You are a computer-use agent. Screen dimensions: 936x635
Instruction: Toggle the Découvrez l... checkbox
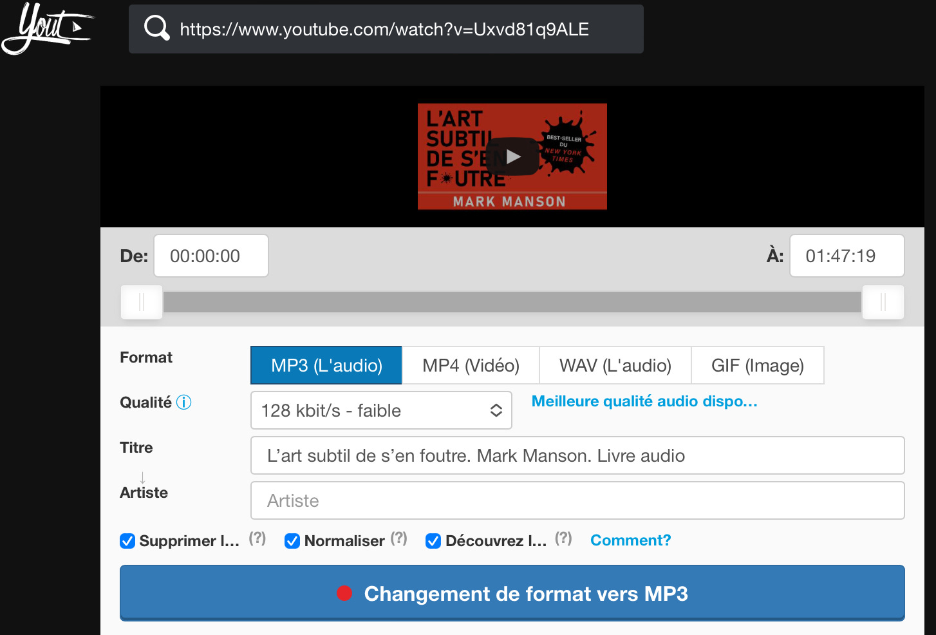[433, 541]
